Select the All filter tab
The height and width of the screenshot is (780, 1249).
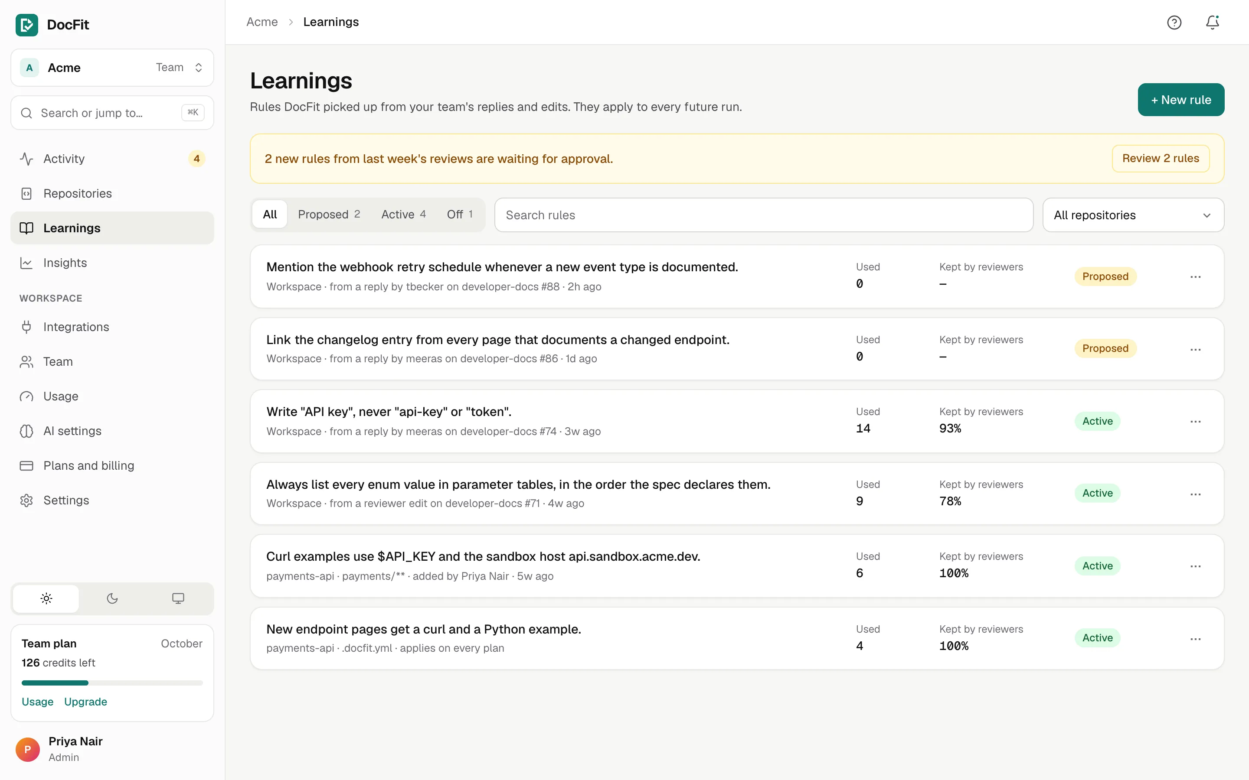pyautogui.click(x=270, y=214)
